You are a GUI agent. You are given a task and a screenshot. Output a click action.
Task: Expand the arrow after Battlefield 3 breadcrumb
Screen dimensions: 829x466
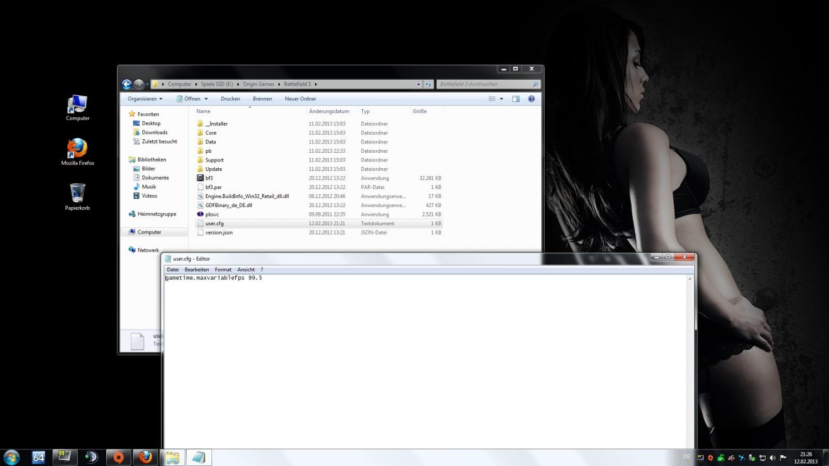316,84
